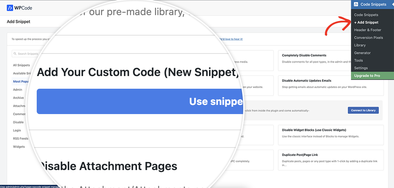Screen dimensions: 394x188
Task: Select the Admin category filter
Action: 18,90
